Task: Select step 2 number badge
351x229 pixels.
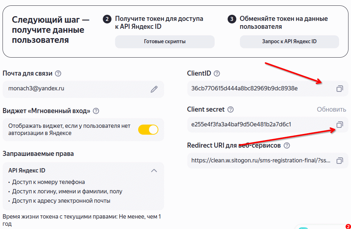Action: click(x=107, y=19)
